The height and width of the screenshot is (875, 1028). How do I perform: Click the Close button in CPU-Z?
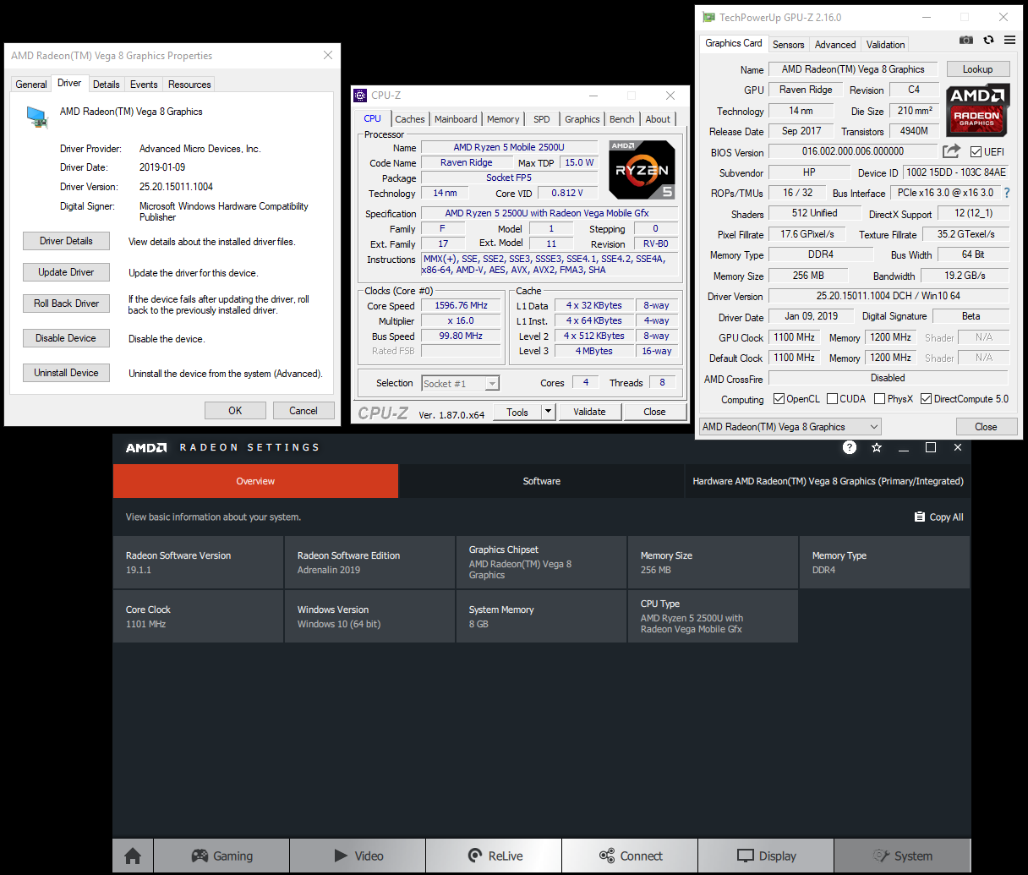point(654,412)
